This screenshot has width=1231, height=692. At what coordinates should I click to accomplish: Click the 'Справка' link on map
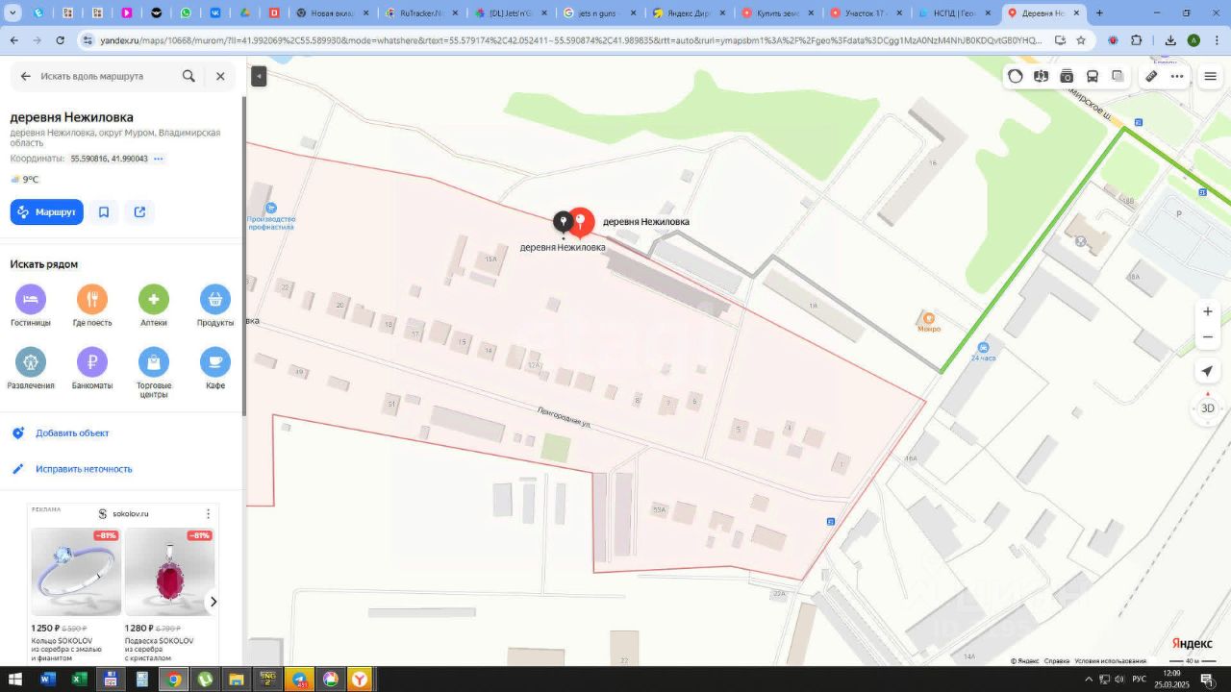coord(1057,661)
